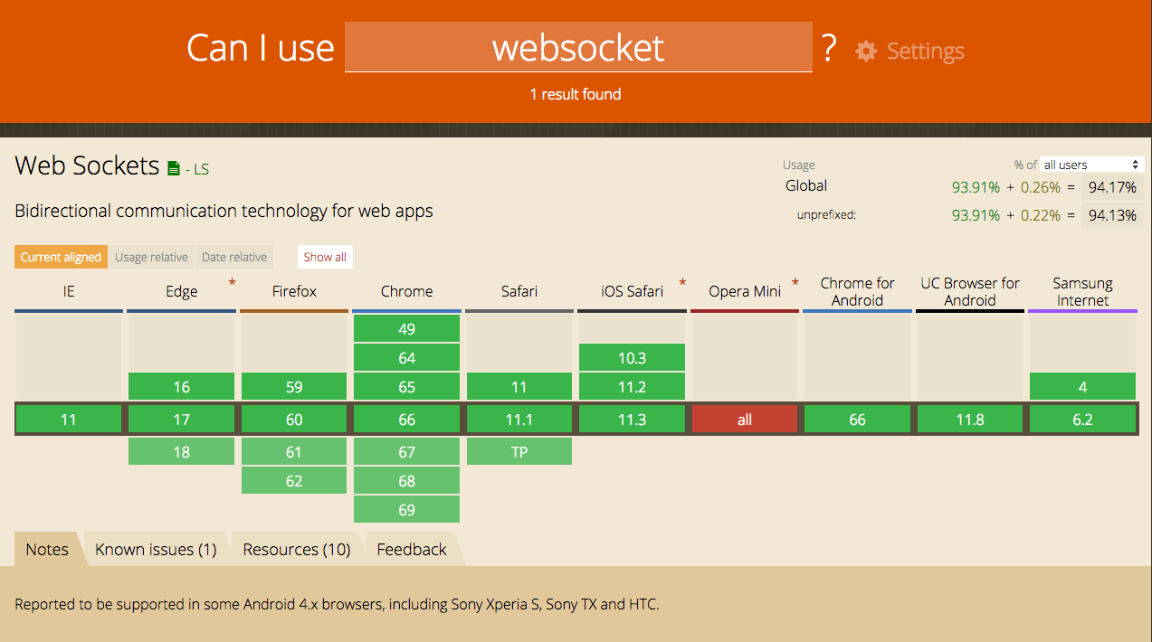
Task: Click the IE 11 support cell
Action: point(68,420)
